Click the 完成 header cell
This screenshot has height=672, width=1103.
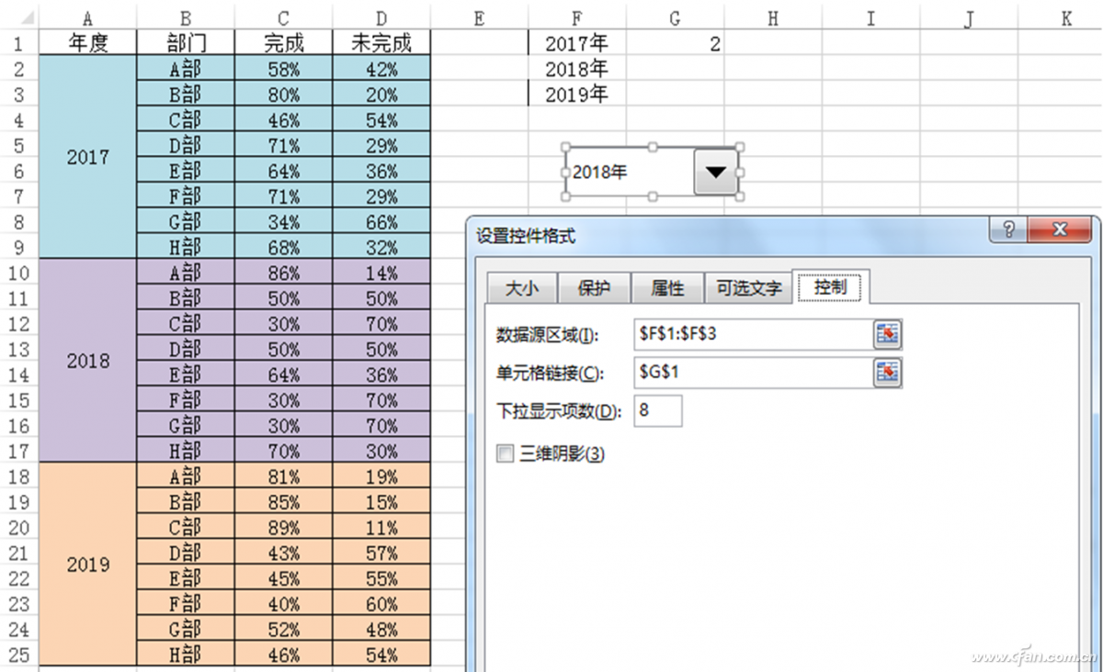(x=283, y=43)
